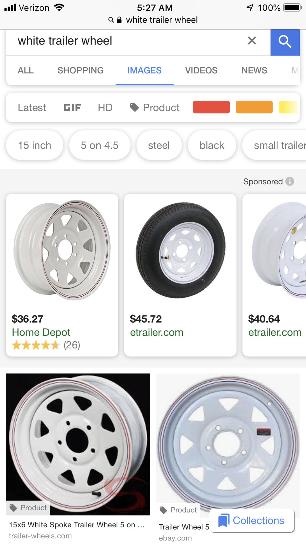Clear the search text with the X icon

(252, 41)
